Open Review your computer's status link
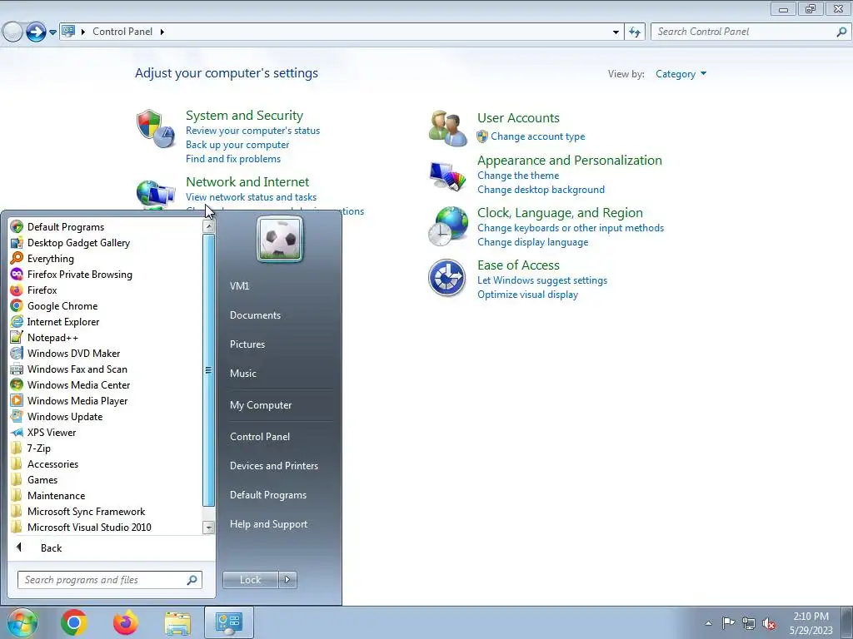Viewport: 853px width, 639px height. (x=252, y=131)
